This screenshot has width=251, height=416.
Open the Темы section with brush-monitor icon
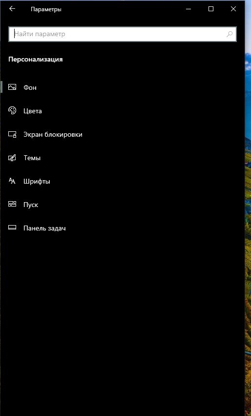(122, 158)
